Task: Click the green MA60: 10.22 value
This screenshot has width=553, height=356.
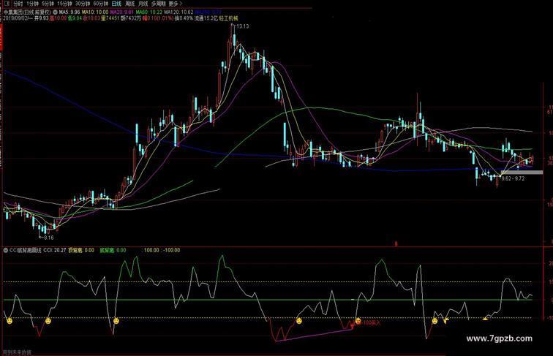Action: [148, 12]
